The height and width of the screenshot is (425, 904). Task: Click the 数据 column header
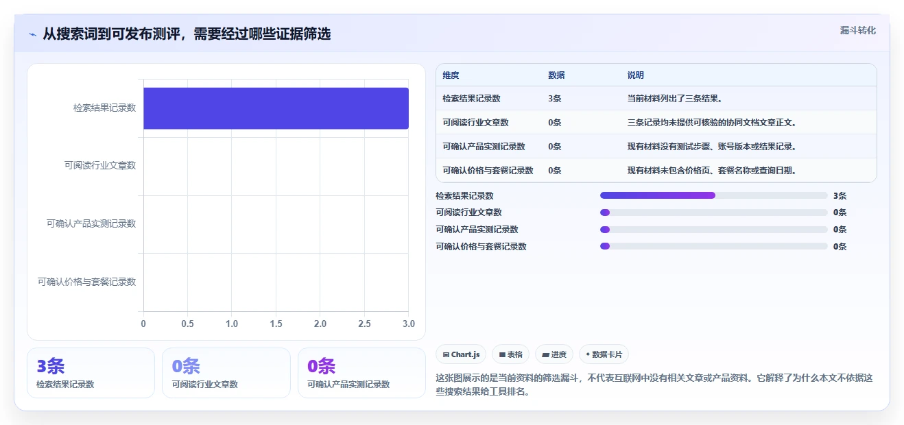(x=556, y=75)
